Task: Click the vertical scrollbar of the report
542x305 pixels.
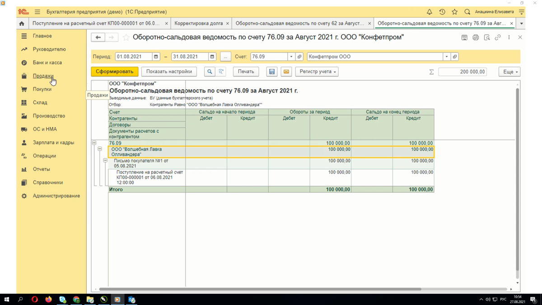Action: click(x=518, y=180)
